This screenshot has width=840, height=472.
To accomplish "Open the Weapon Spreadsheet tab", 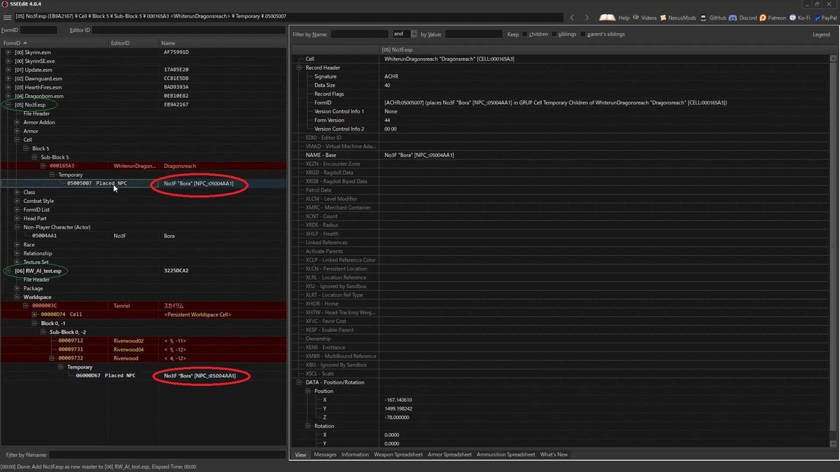I will tap(398, 455).
